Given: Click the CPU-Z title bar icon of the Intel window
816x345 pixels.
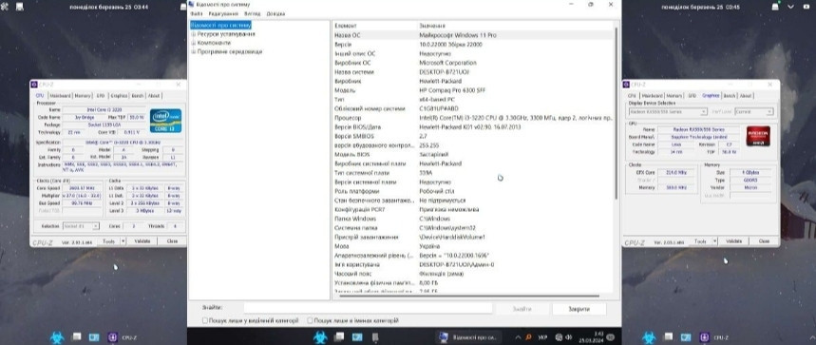Looking at the screenshot, I should click(34, 85).
